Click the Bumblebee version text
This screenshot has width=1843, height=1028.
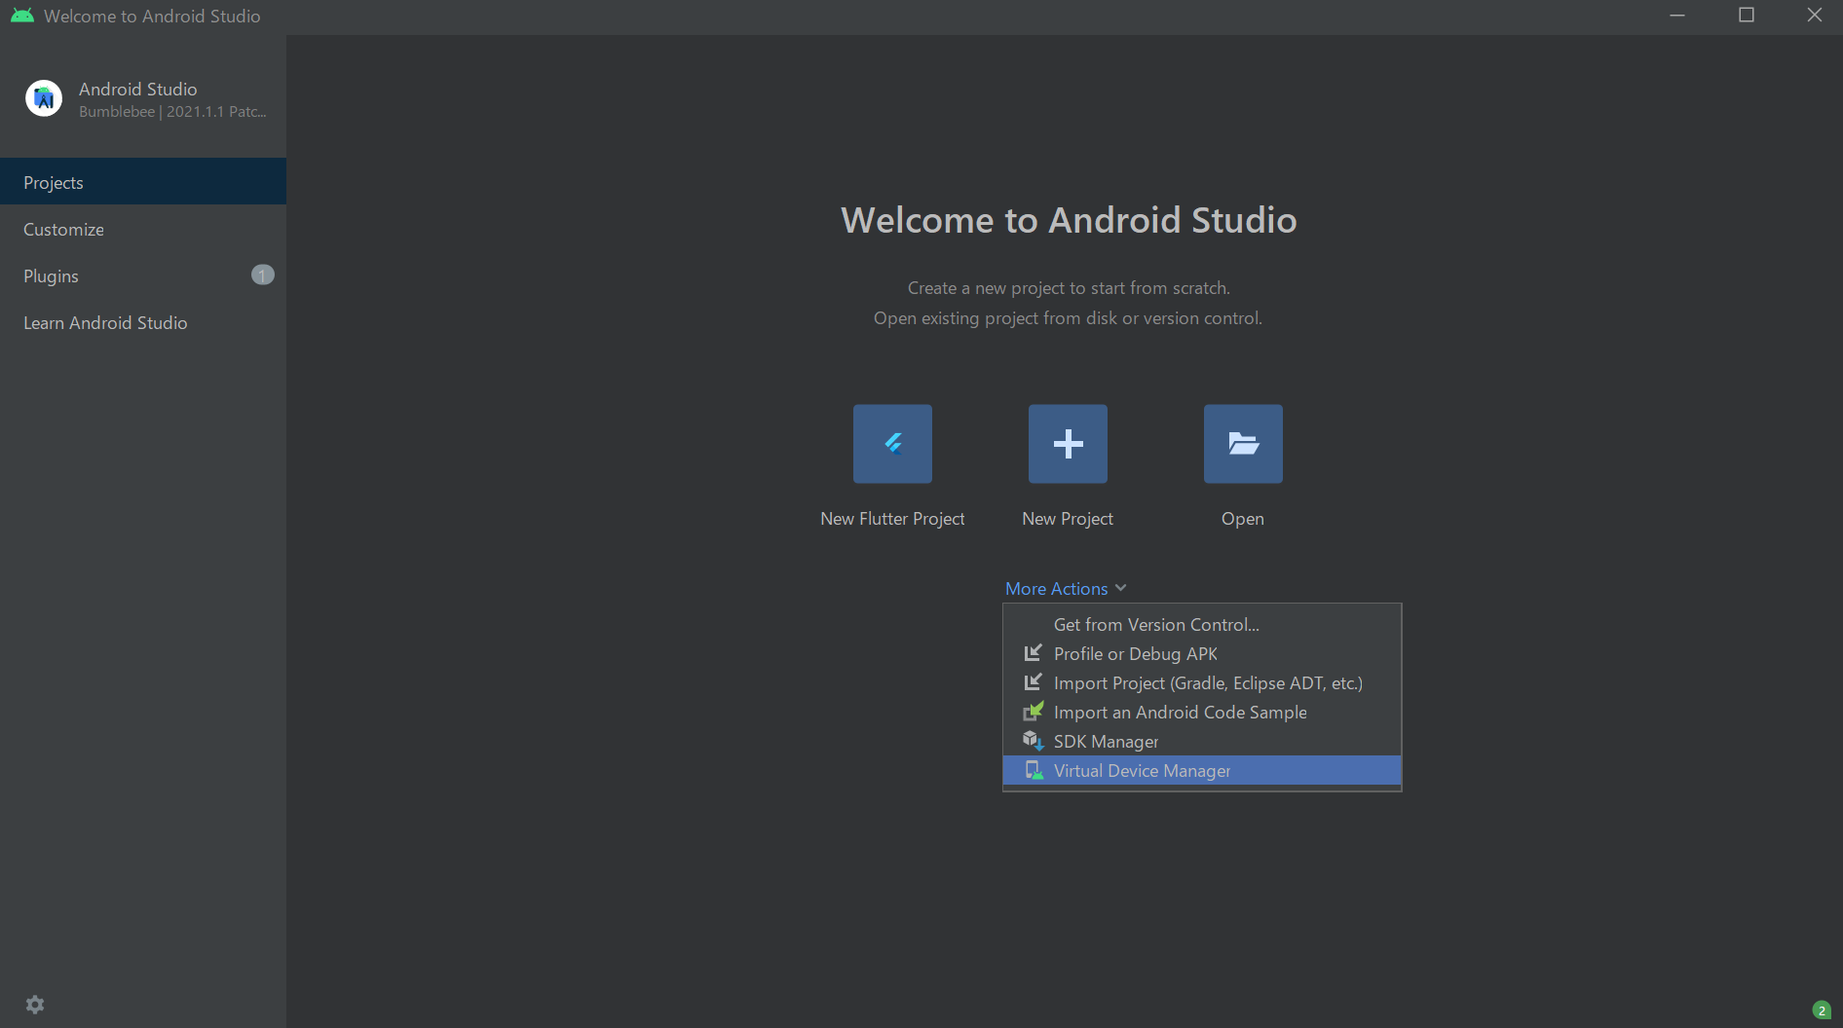(x=172, y=112)
